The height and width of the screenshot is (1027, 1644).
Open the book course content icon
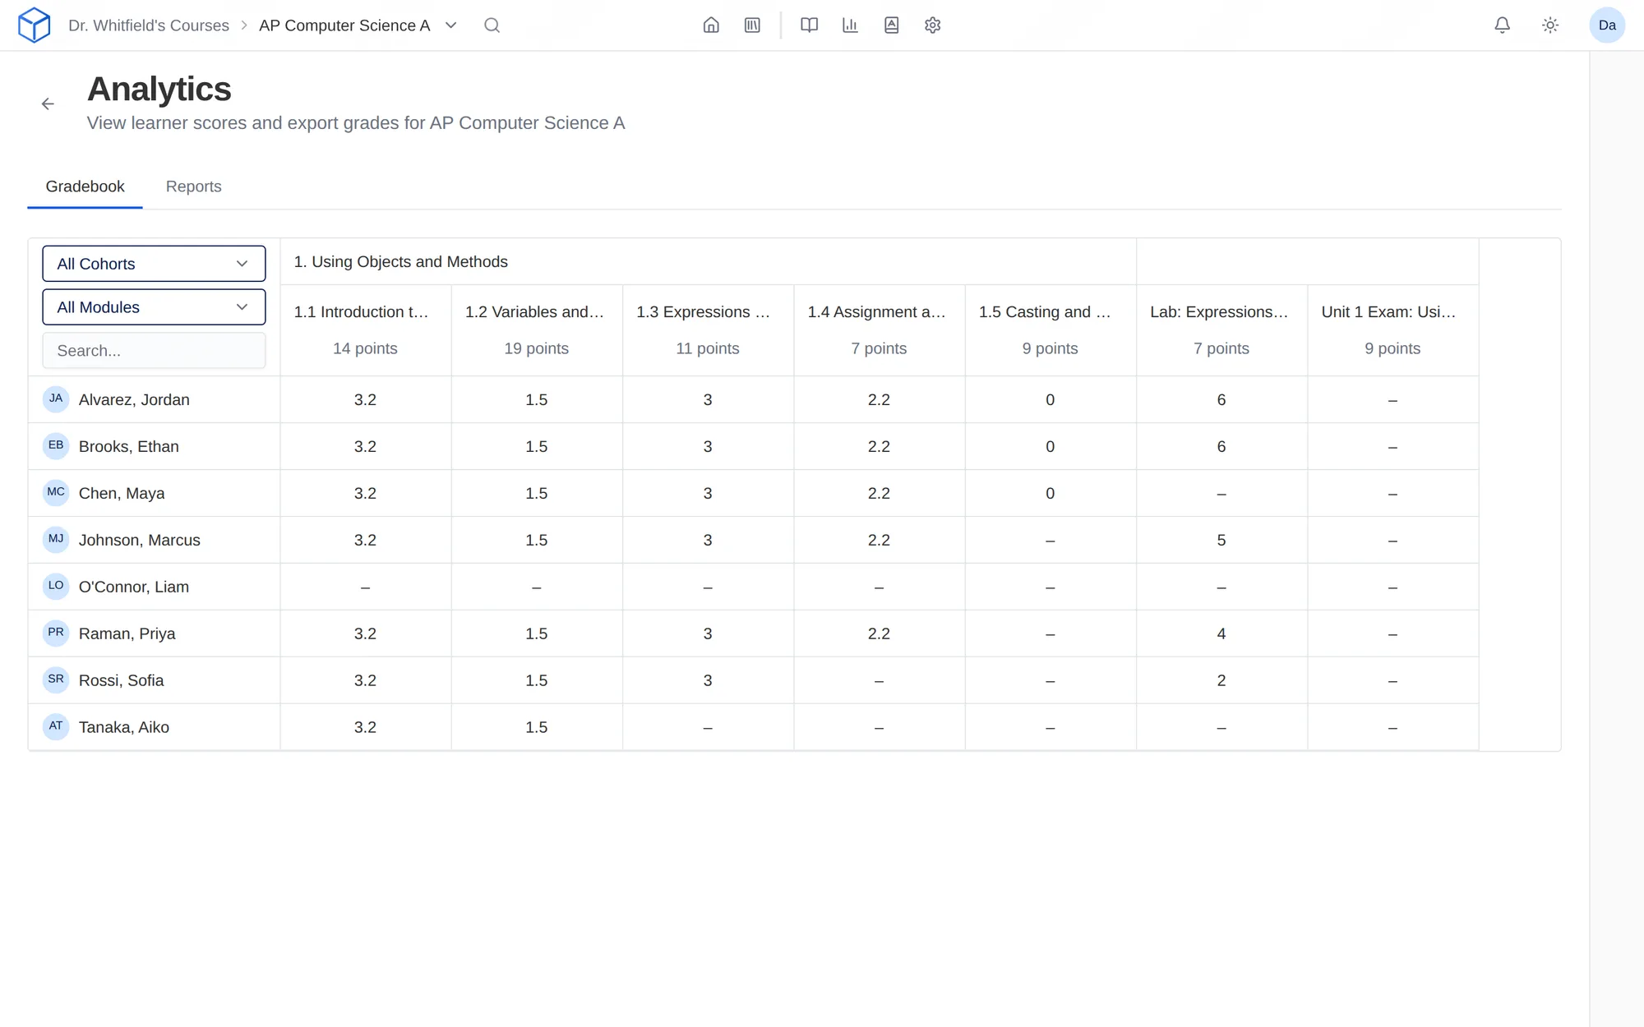809,25
